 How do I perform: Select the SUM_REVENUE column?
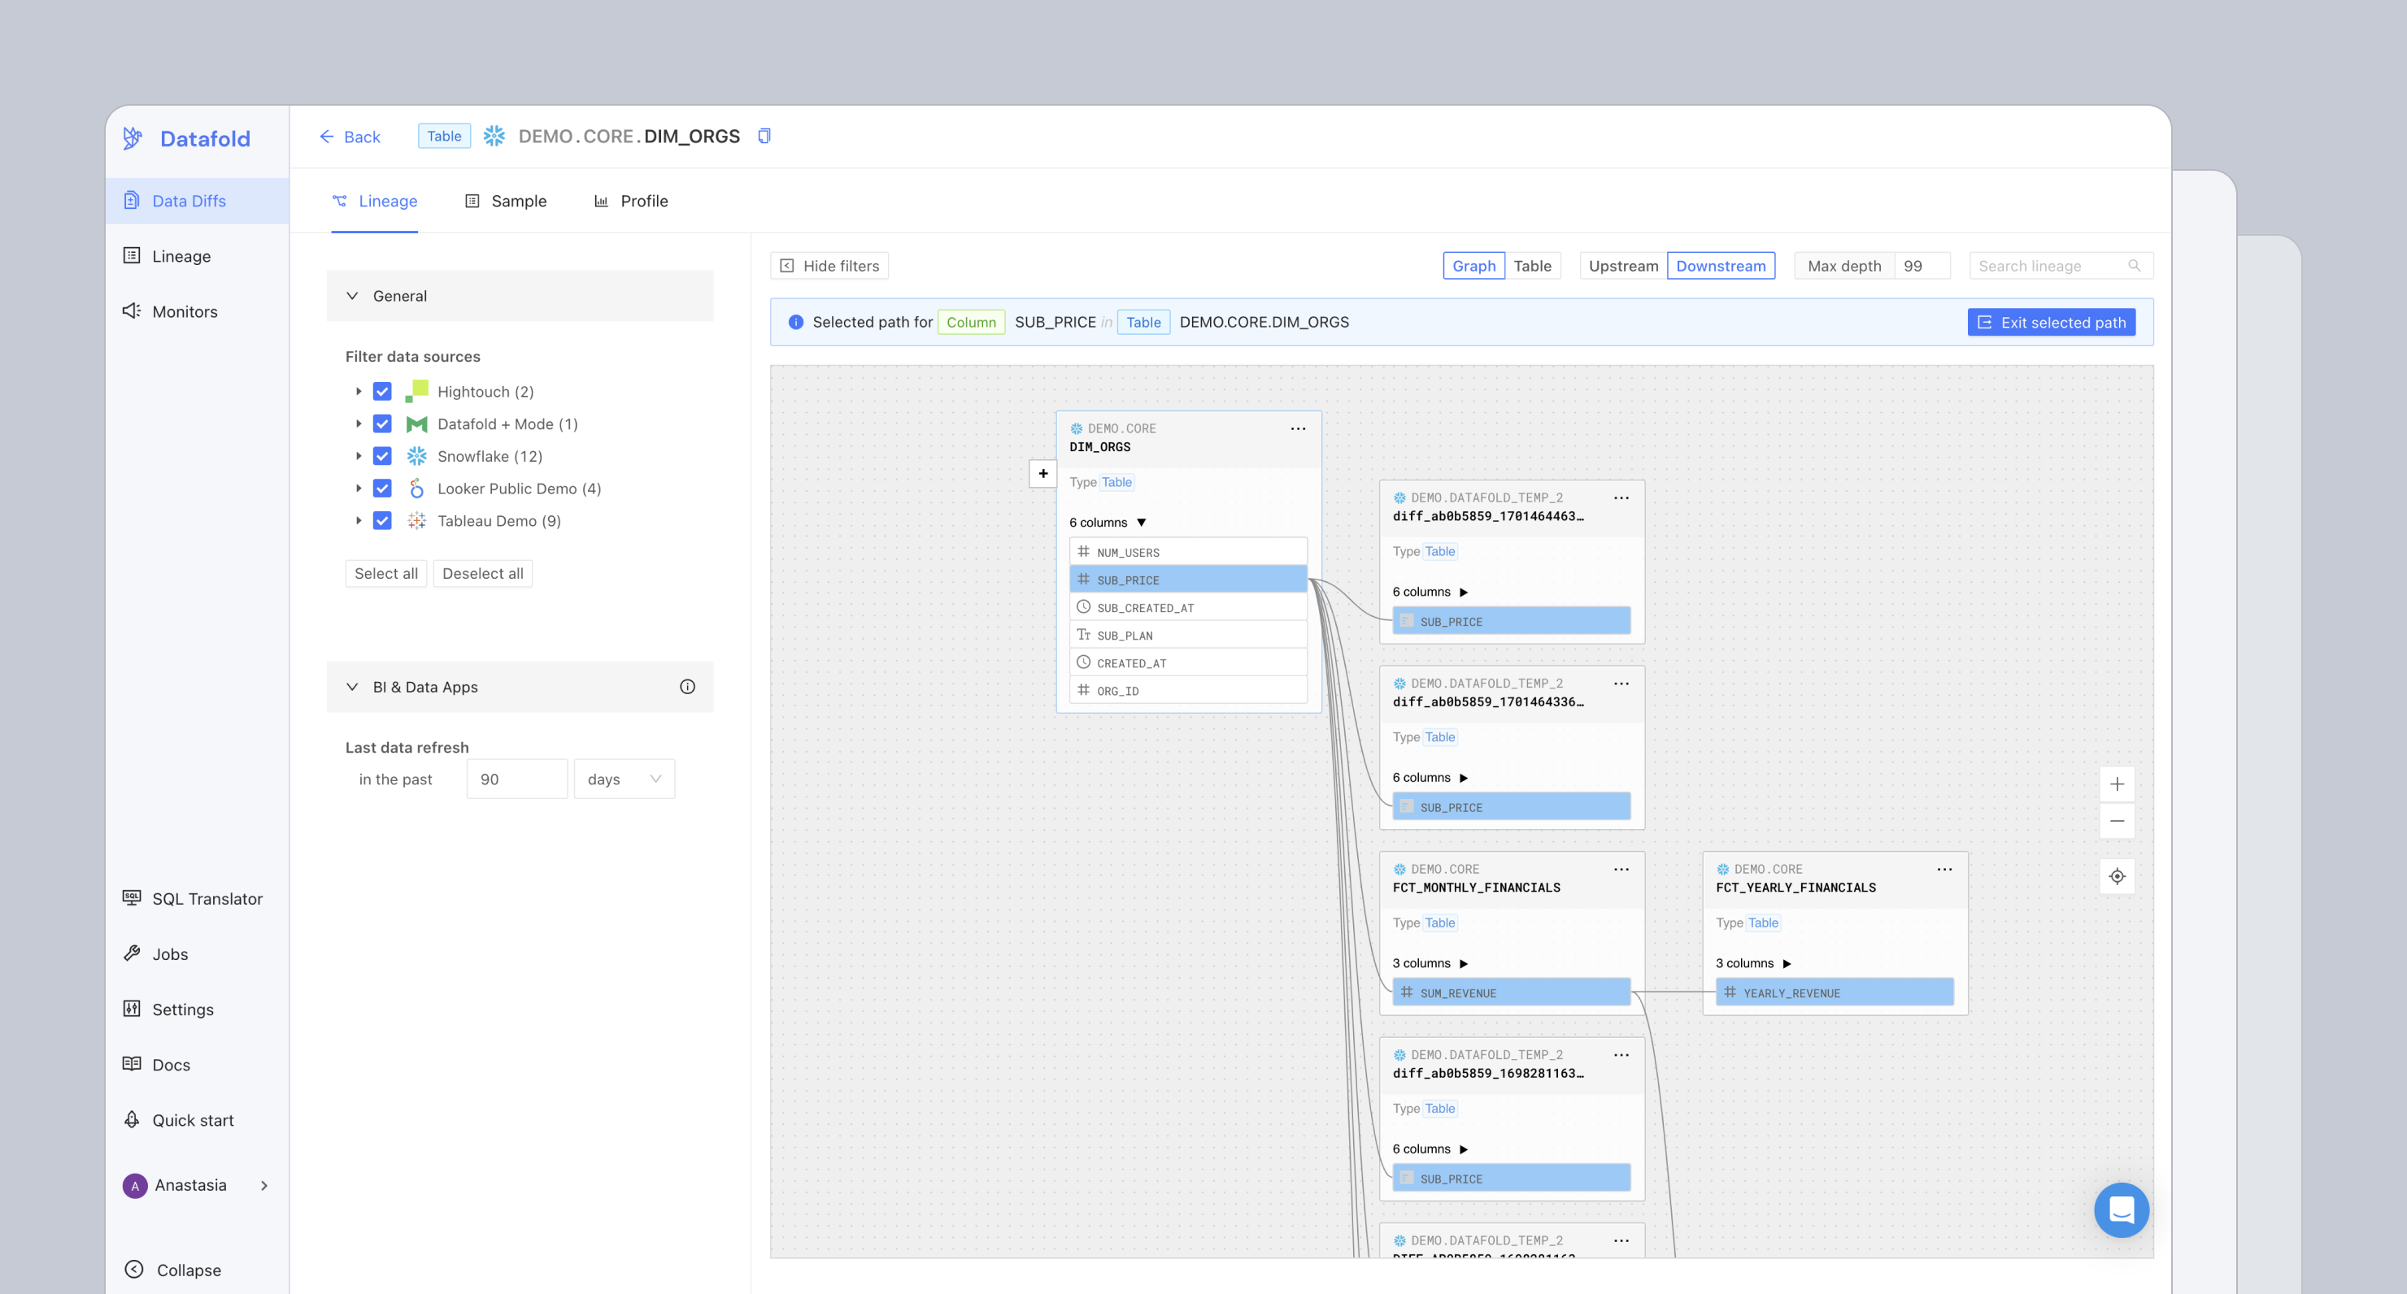tap(1511, 993)
